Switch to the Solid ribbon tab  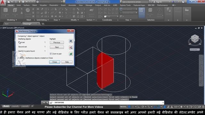click(19, 5)
